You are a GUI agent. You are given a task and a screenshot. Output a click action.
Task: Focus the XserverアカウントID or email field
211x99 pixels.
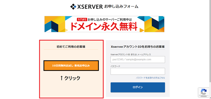tap(138, 59)
